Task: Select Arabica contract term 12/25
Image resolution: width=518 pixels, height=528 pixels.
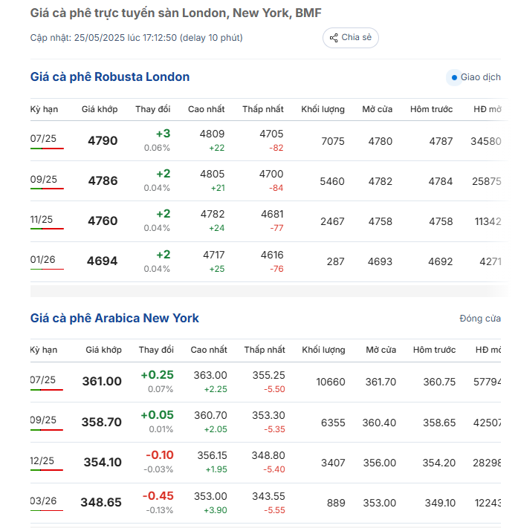Action: click(x=42, y=460)
